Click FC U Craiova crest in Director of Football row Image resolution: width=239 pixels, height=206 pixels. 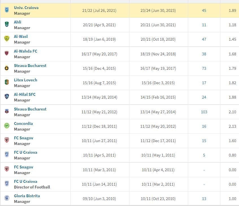[7, 183]
